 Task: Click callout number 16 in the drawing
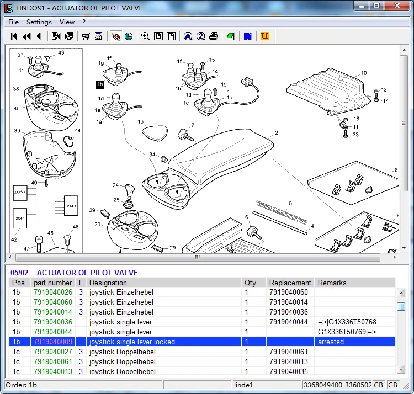click(140, 121)
